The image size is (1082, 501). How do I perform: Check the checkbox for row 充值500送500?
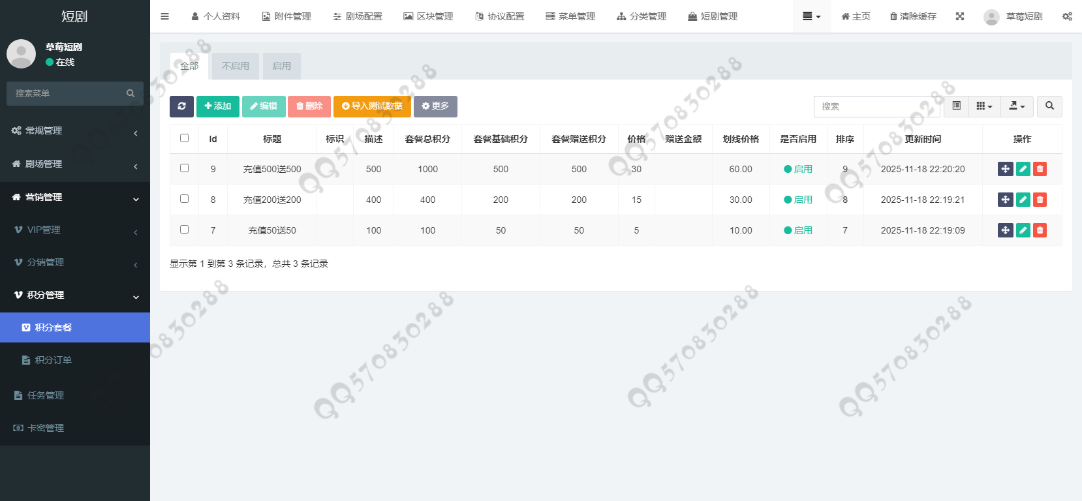[184, 168]
